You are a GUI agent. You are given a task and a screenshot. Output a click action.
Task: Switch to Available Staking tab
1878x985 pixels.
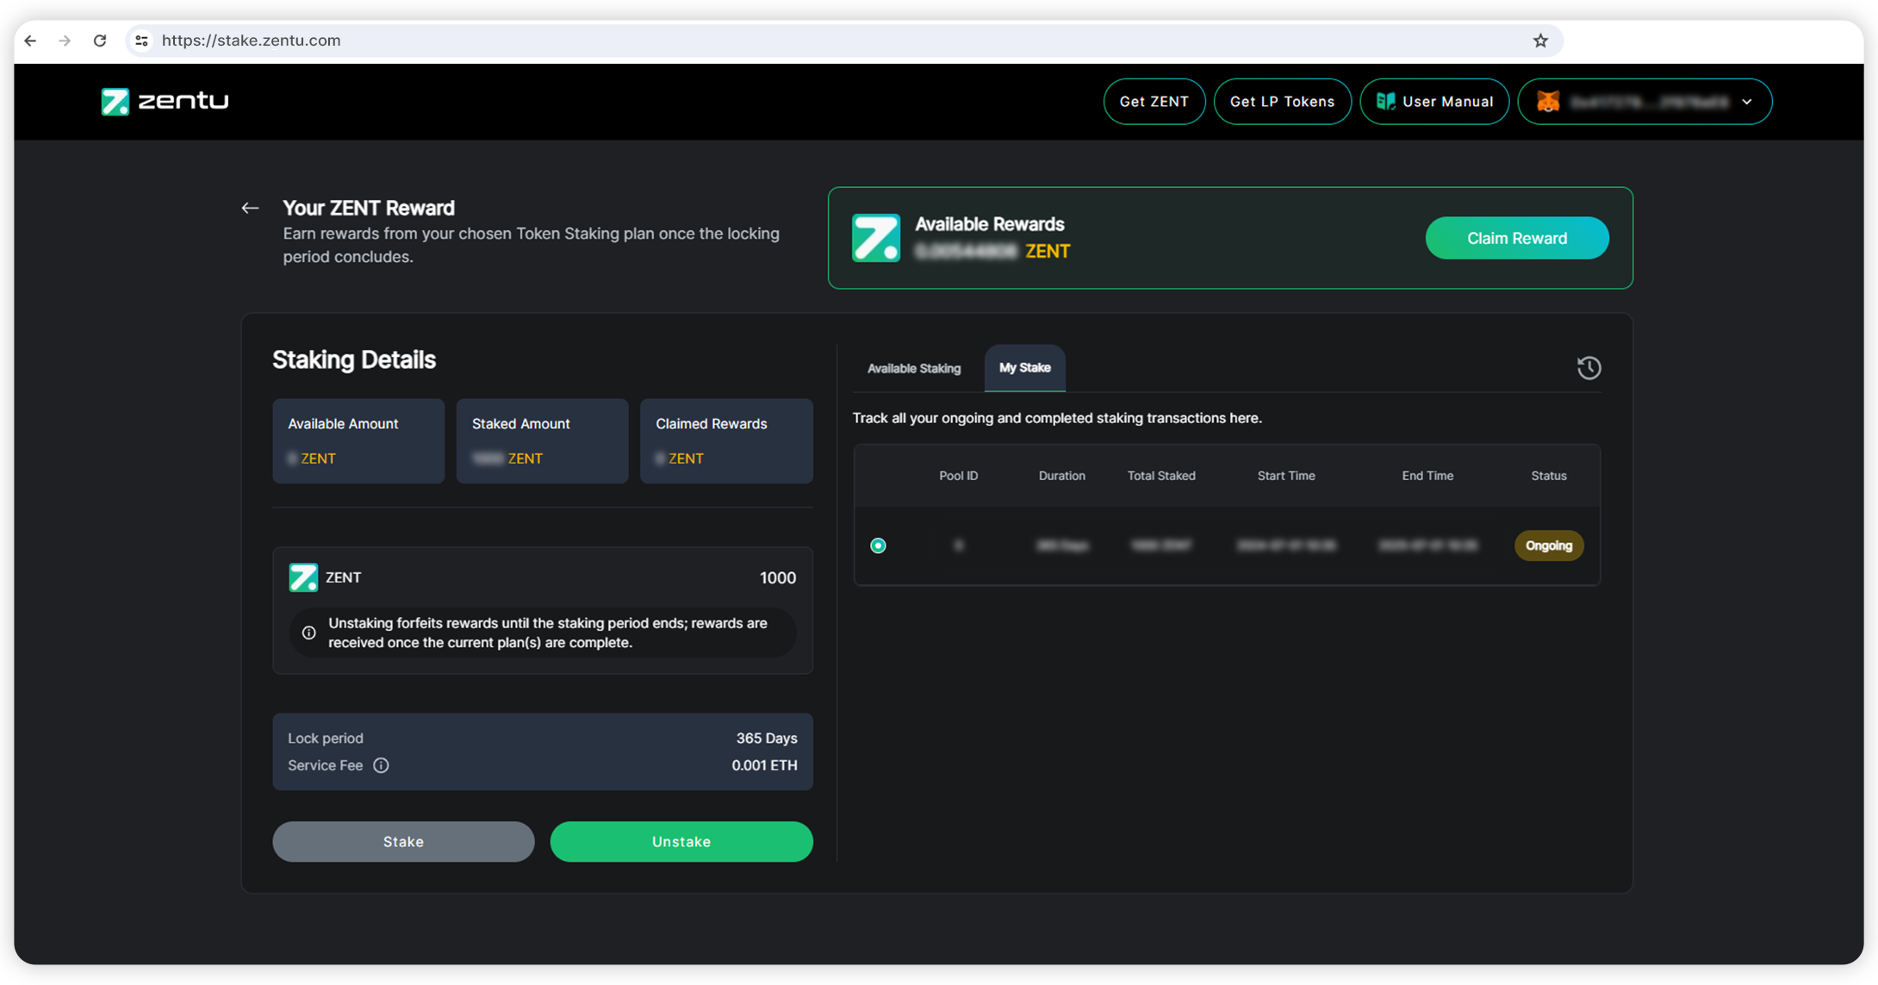click(x=913, y=368)
